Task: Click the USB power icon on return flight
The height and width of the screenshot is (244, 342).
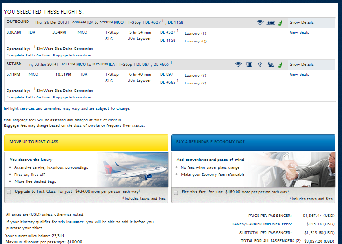Action: coord(260,64)
